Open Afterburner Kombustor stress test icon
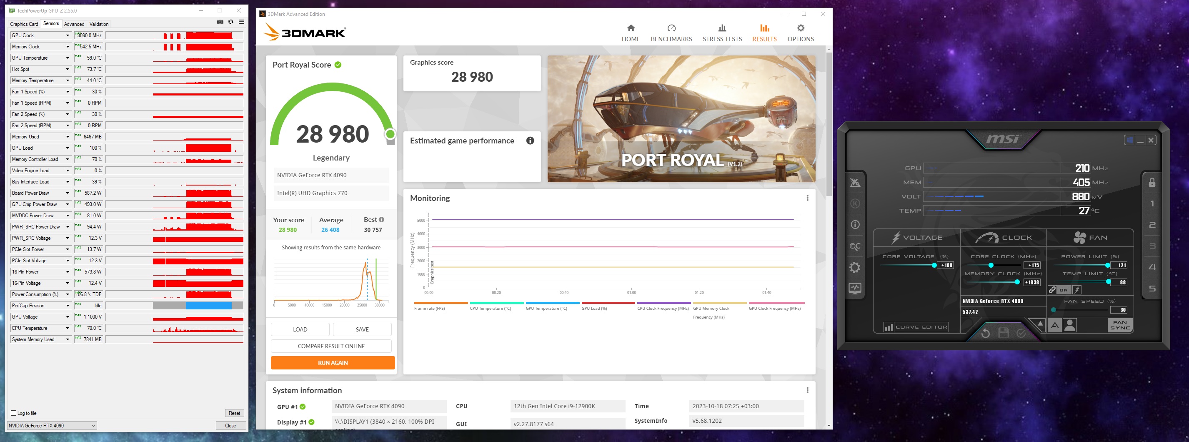This screenshot has width=1189, height=442. (855, 203)
